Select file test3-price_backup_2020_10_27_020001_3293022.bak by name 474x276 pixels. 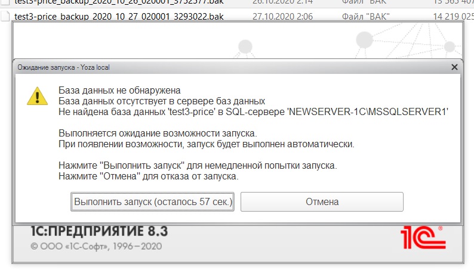coord(118,16)
